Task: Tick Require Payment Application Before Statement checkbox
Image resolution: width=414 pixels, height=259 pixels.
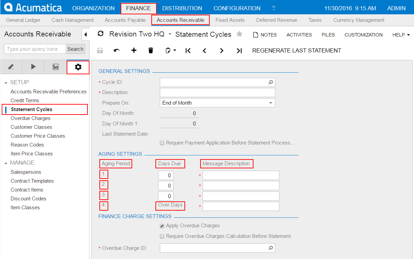Action: point(162,143)
